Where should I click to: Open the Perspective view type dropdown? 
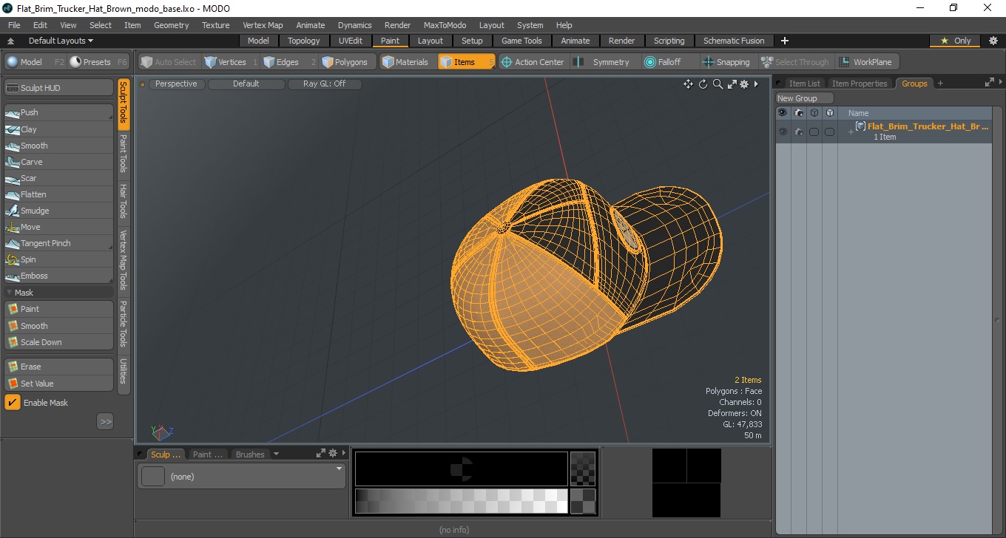(176, 84)
